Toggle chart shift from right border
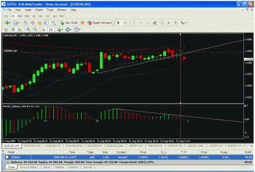The height and width of the screenshot is (172, 255). click(51, 29)
